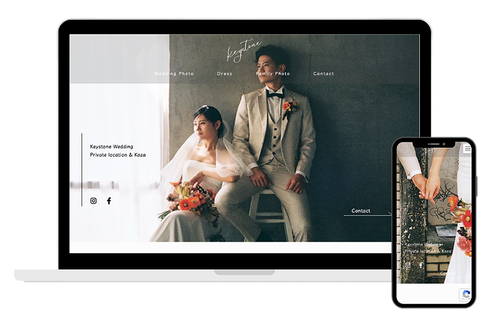Go to the Dress page in the navigation
Viewport: 489px width, 320px height.
coord(224,74)
